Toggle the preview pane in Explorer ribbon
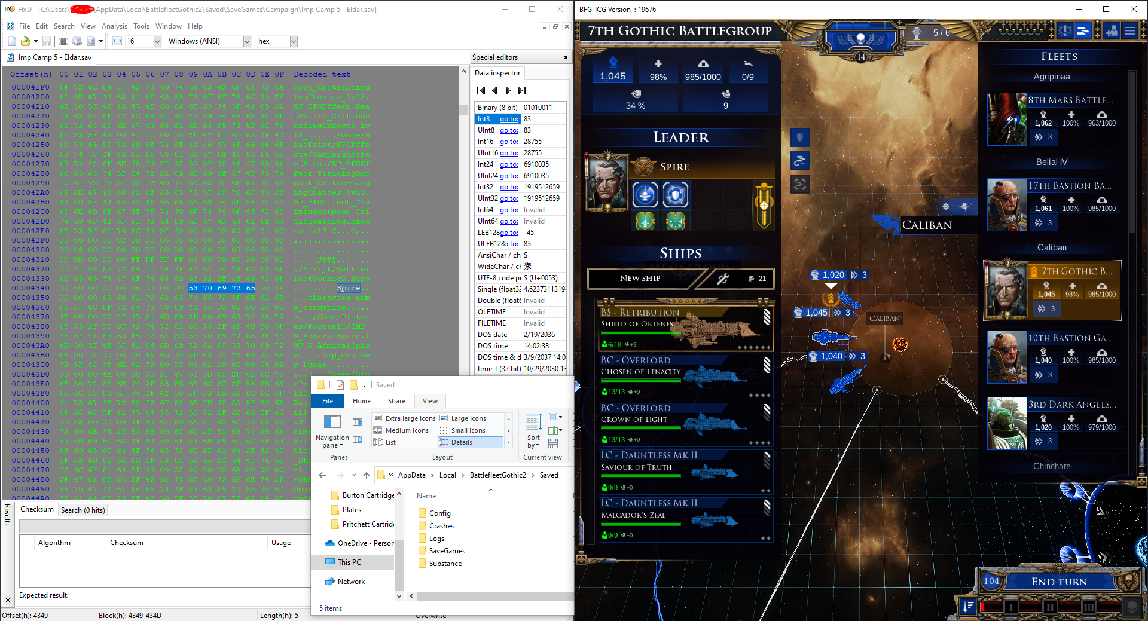Image resolution: width=1148 pixels, height=621 pixels. (x=358, y=422)
